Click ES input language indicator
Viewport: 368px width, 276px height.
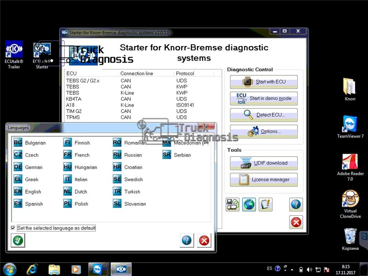pos(270,269)
